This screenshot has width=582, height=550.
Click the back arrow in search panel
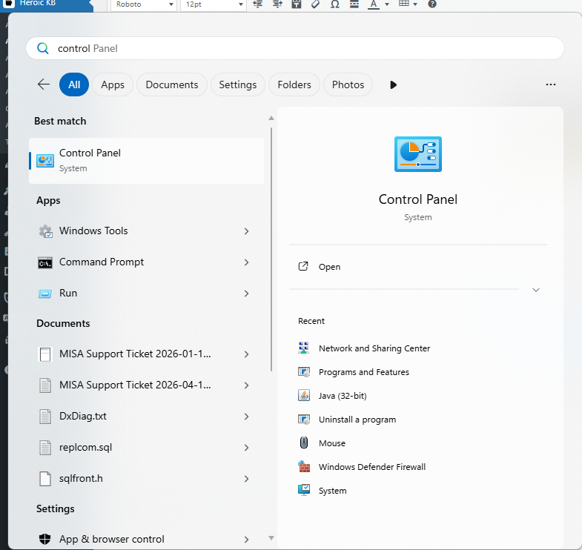click(44, 85)
